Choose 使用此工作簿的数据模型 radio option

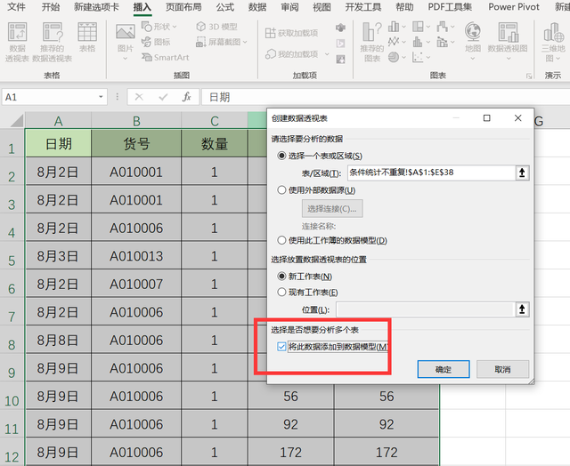tap(281, 240)
